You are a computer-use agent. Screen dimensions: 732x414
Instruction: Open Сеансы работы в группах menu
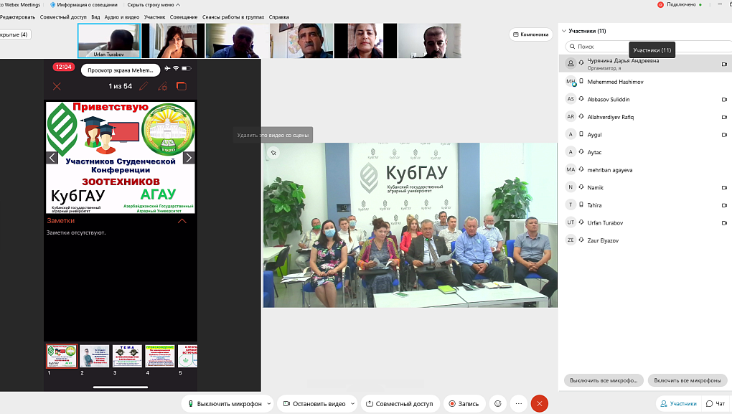pyautogui.click(x=233, y=17)
